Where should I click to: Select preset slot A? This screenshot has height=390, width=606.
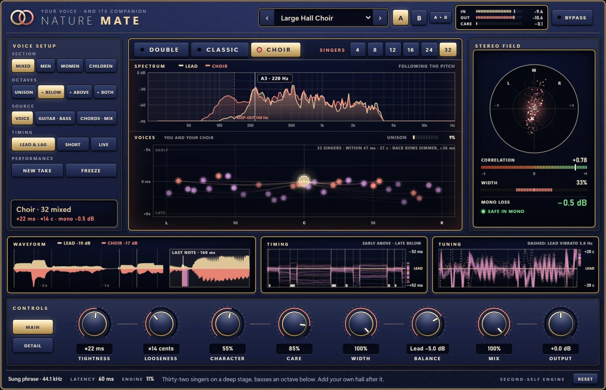401,18
